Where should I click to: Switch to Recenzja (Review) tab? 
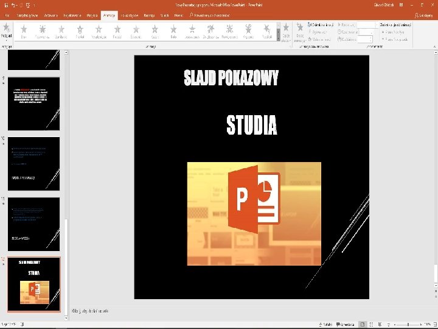(x=150, y=15)
